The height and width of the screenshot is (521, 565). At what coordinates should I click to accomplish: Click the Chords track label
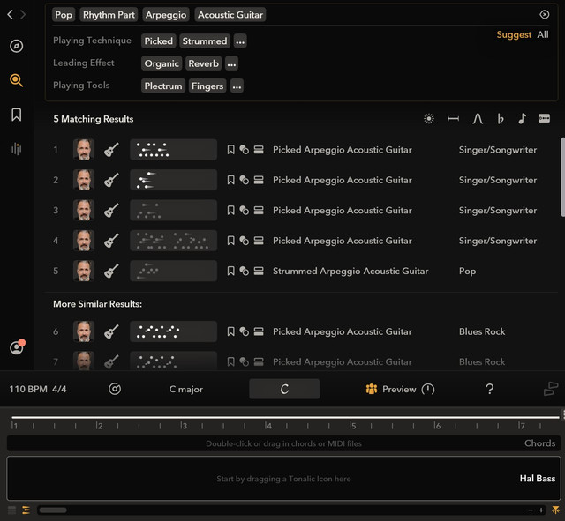[x=539, y=443]
